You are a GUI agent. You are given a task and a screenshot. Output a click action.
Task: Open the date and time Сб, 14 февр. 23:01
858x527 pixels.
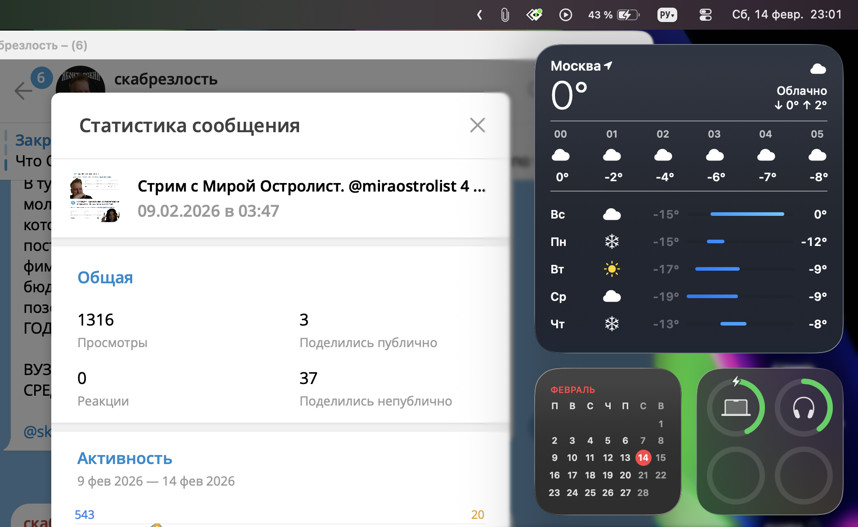click(x=787, y=14)
